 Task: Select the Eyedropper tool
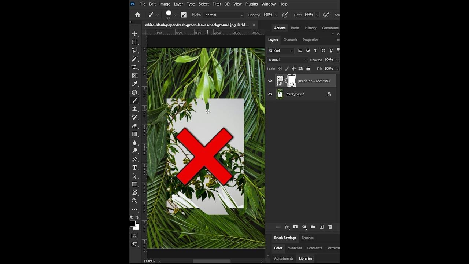[x=134, y=84]
